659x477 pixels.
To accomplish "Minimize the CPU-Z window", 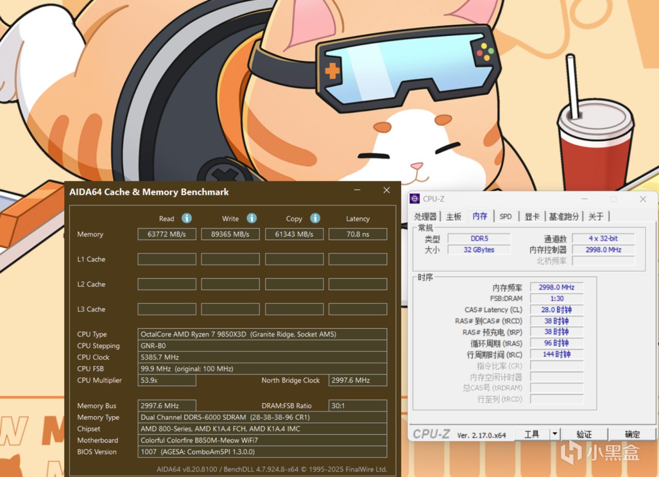I will [x=584, y=199].
